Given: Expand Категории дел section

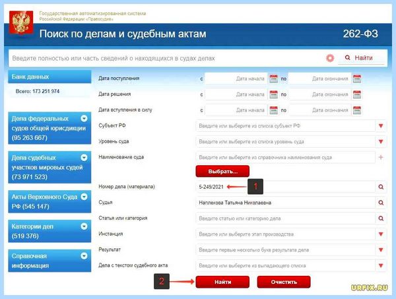Looking at the screenshot, I should point(84,226).
